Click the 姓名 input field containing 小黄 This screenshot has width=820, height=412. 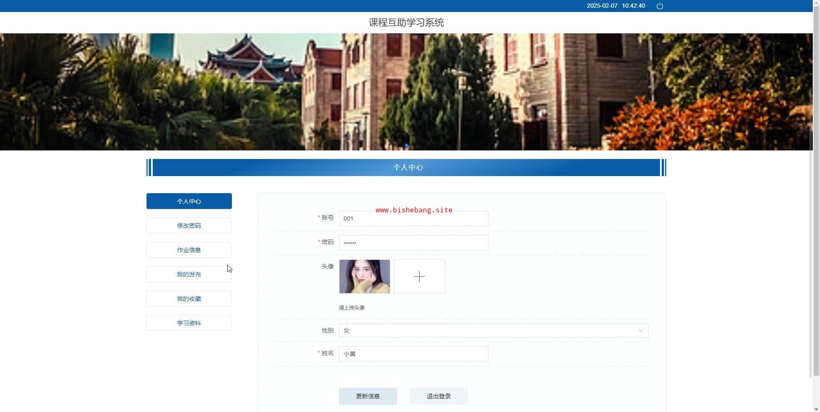tap(413, 354)
